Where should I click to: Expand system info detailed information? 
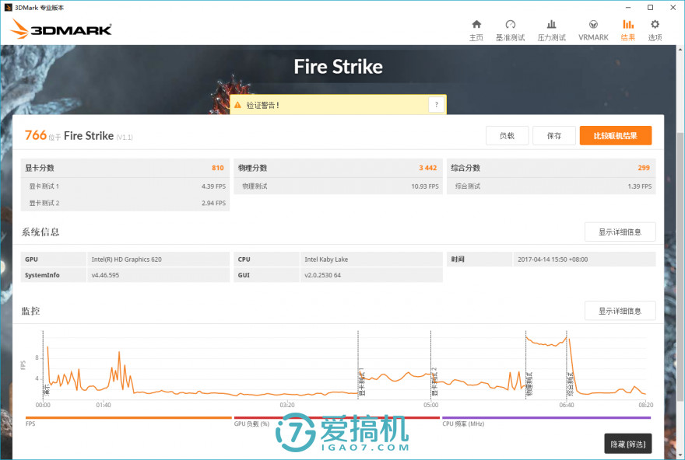coord(620,232)
